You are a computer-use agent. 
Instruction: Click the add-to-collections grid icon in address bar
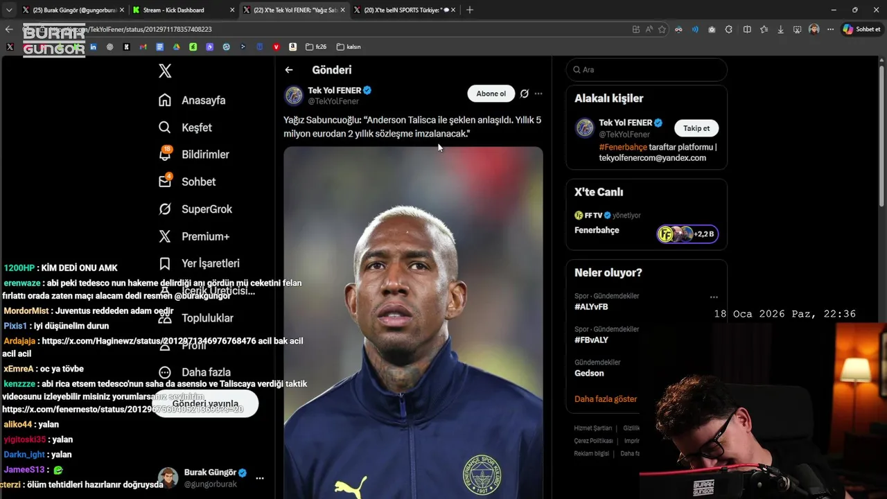point(636,29)
